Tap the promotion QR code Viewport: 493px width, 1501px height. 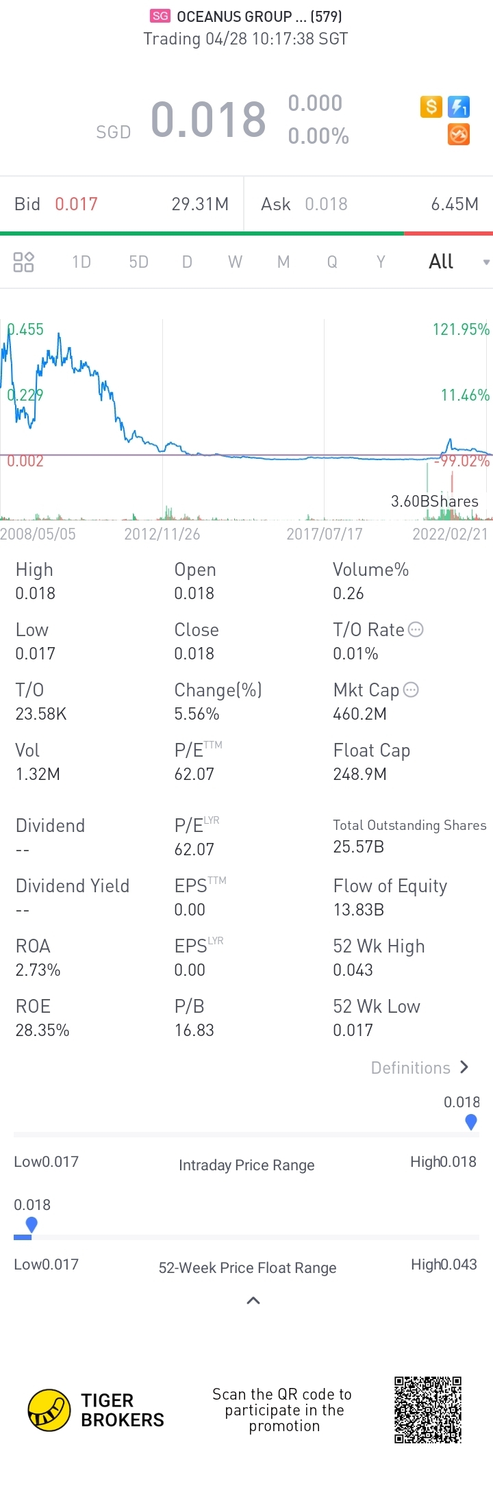[x=428, y=1410]
